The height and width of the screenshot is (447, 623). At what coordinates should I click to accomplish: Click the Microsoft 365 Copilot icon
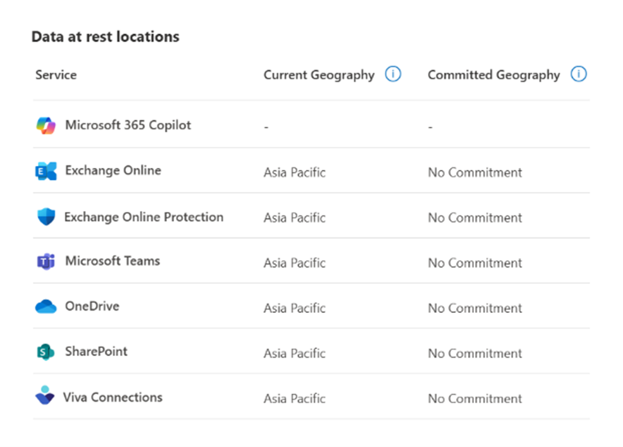point(47,125)
